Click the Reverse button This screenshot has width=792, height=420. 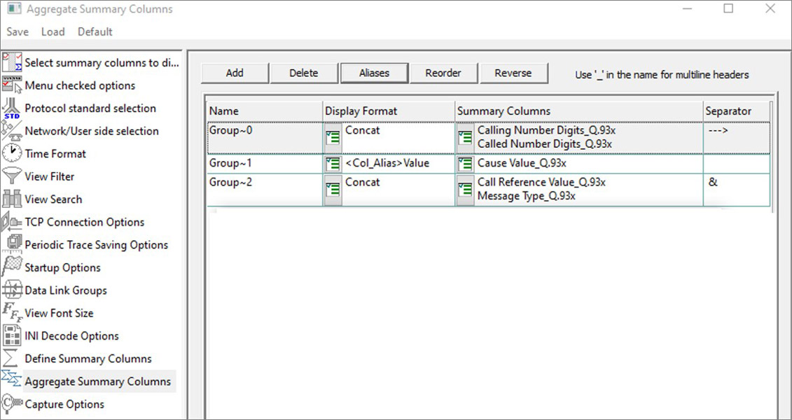pos(513,73)
